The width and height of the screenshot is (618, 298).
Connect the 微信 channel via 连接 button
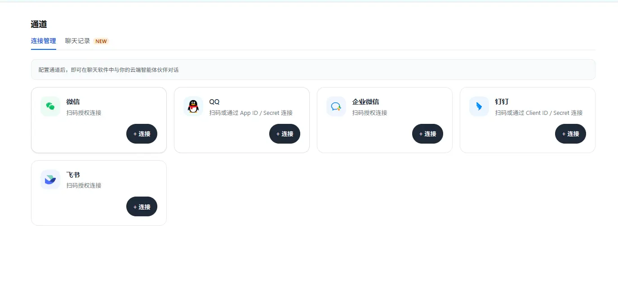pyautogui.click(x=142, y=134)
